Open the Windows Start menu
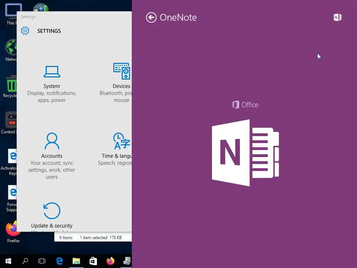357x268 pixels. 8,261
